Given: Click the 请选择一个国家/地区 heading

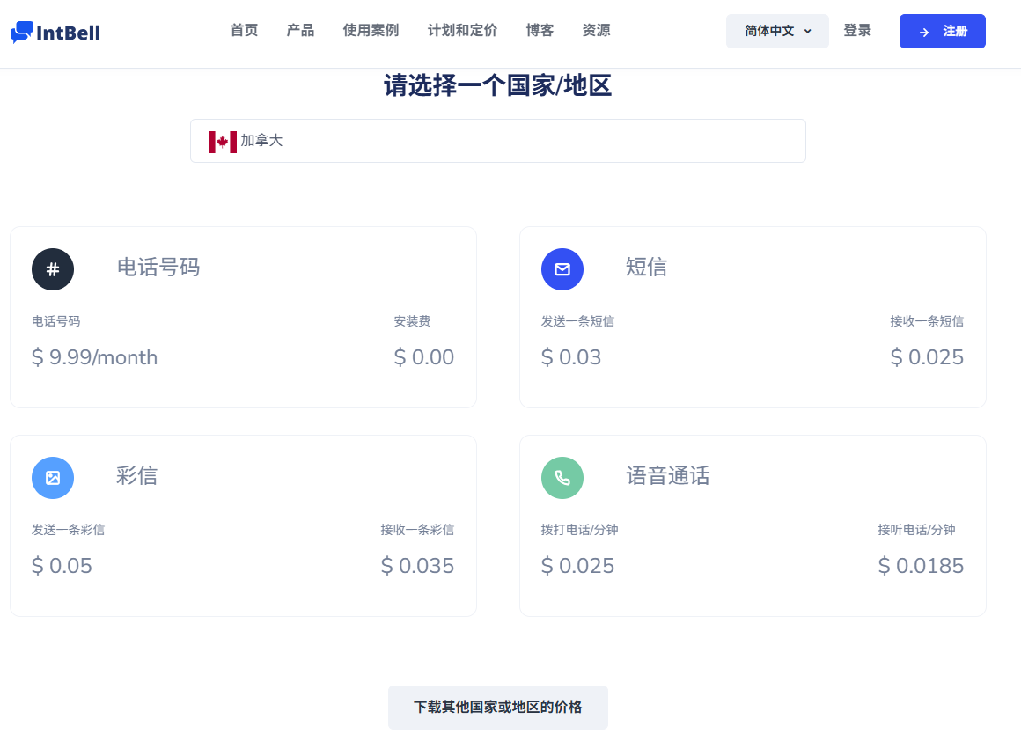Looking at the screenshot, I should pos(497,85).
